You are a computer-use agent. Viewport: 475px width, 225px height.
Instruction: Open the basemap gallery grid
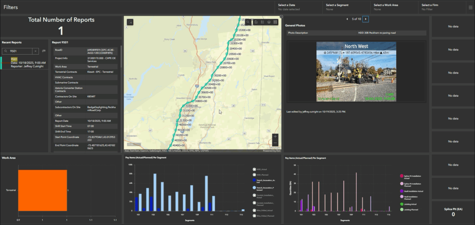tap(275, 22)
